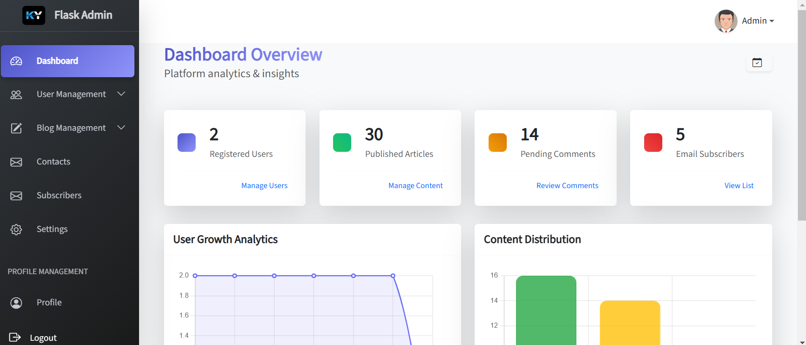Click the orange Pending Comments square icon
The height and width of the screenshot is (345, 806).
tap(497, 143)
